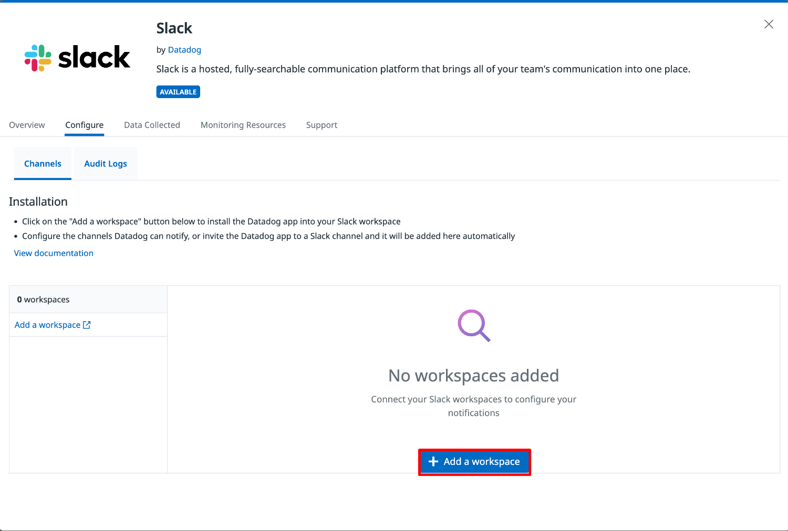Close the Slack integration dialog
Image resolution: width=788 pixels, height=531 pixels.
point(769,24)
